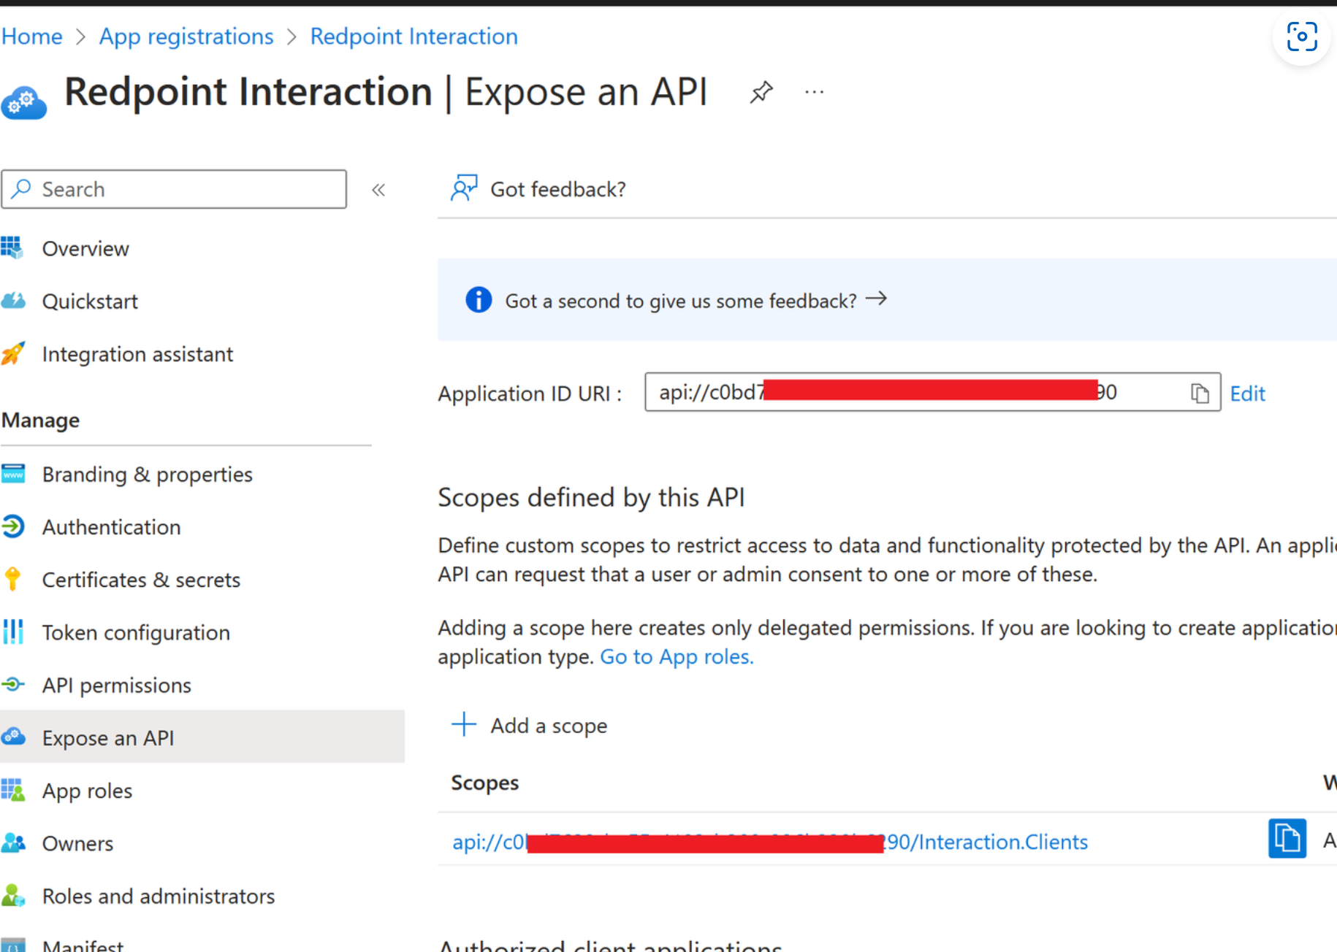Viewport: 1337px width, 952px height.
Task: Open Certificates & secrets page
Action: [x=141, y=580]
